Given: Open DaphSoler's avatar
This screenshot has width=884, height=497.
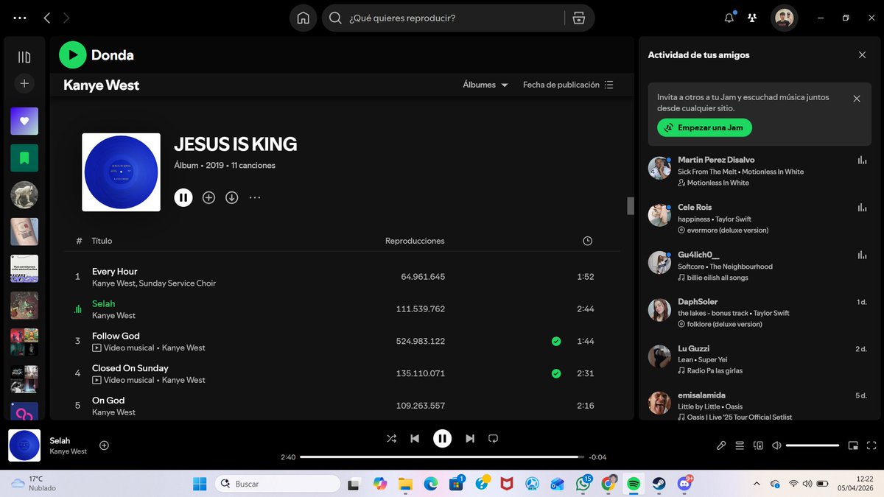Looking at the screenshot, I should coord(659,310).
